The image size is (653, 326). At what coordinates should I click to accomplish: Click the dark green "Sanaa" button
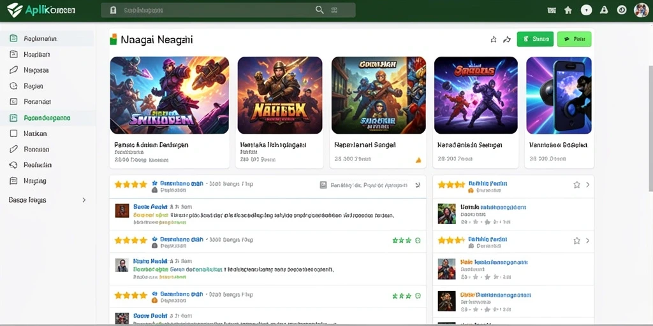coord(535,39)
